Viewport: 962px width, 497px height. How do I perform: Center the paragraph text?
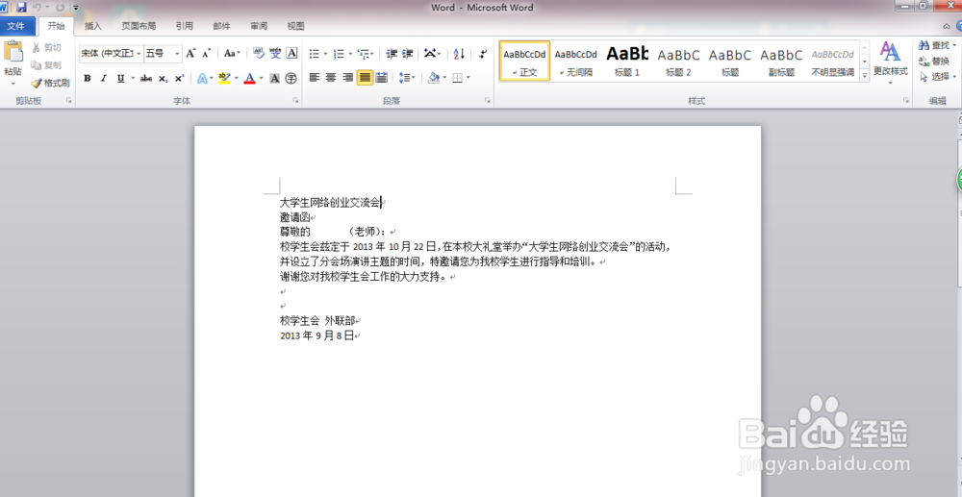331,78
